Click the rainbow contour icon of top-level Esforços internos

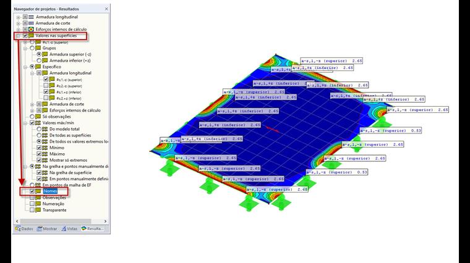coord(31,29)
